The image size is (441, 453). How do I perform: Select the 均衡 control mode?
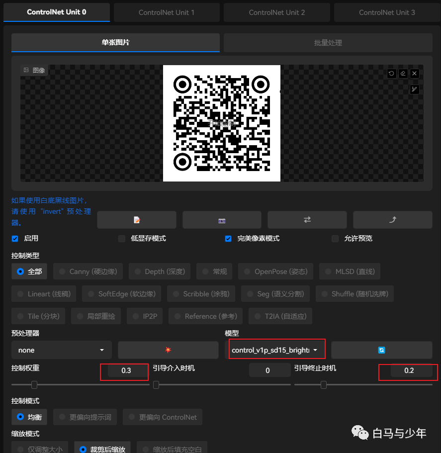(x=29, y=417)
